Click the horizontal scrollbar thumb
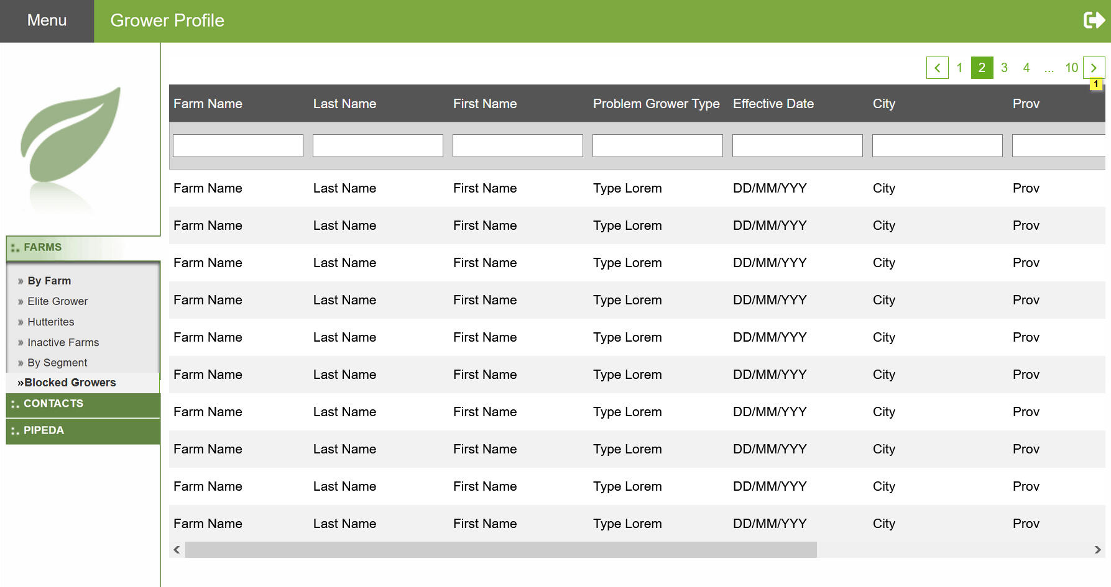The width and height of the screenshot is (1111, 587). coord(500,550)
